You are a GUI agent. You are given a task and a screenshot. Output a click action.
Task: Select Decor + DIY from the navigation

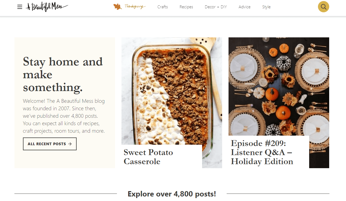pyautogui.click(x=215, y=7)
